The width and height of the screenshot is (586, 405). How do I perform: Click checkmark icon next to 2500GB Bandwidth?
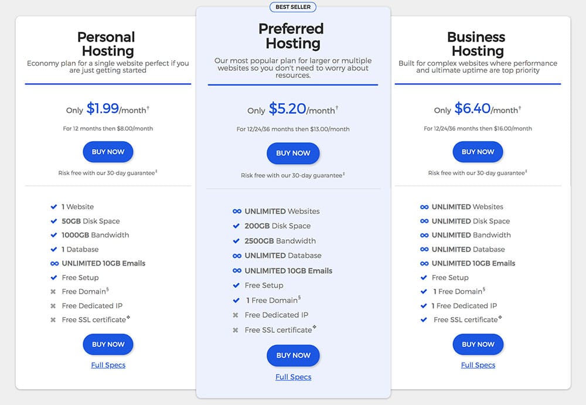(x=236, y=241)
